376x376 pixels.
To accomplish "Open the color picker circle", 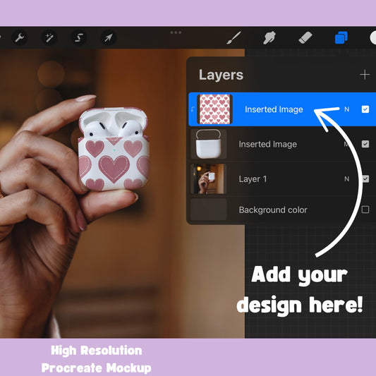I will coord(373,37).
